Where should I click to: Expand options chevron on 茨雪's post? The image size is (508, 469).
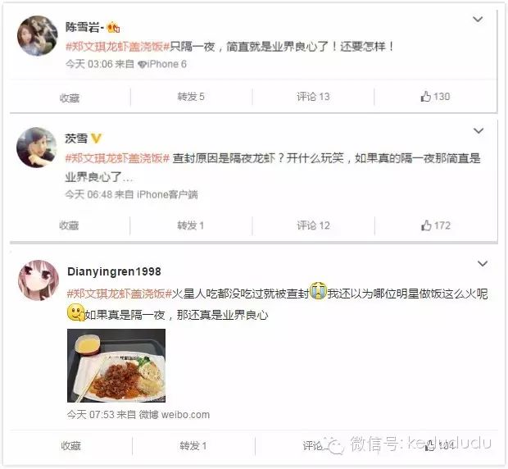point(479,130)
